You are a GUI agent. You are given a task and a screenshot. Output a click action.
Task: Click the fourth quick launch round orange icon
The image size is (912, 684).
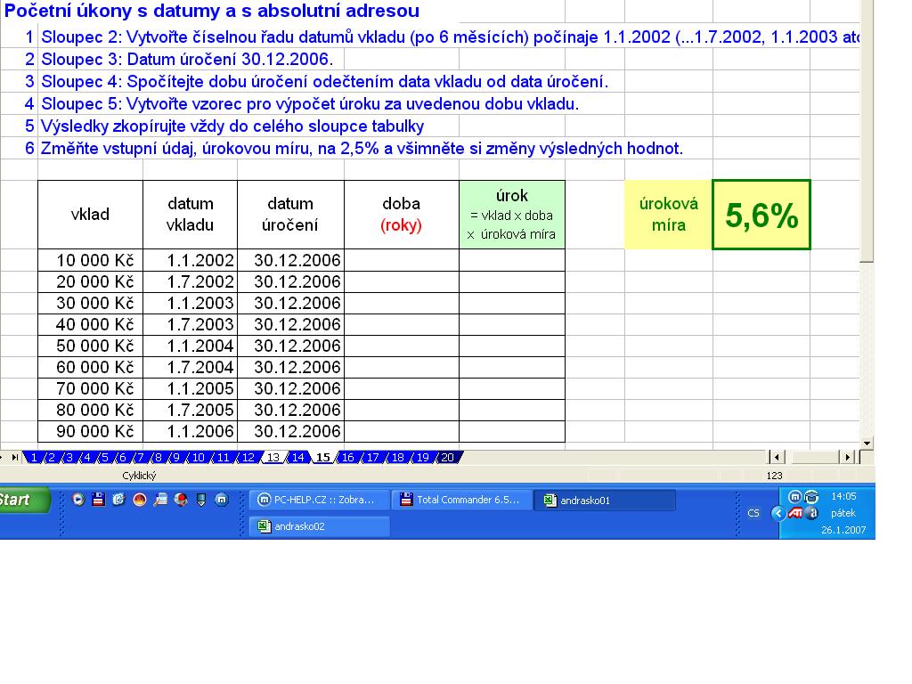tap(140, 499)
